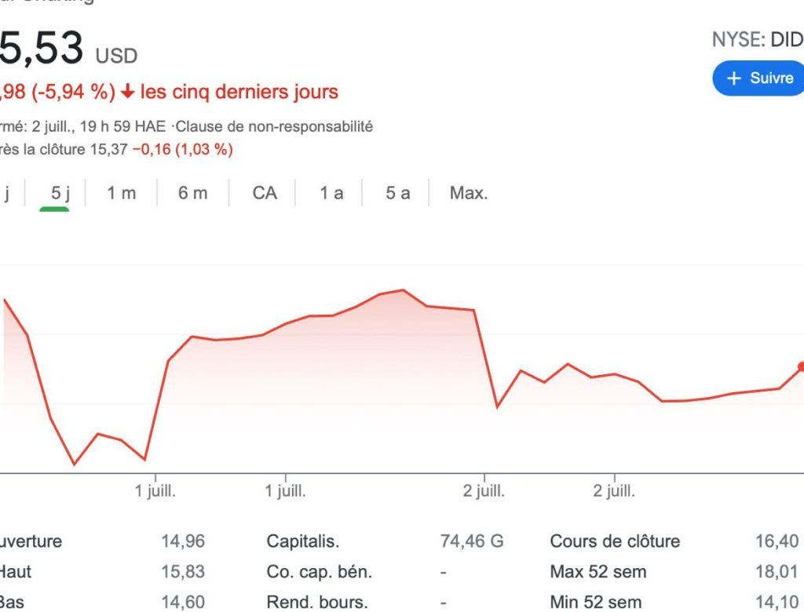Click the red endpoint dot on chart
Viewport: 804px width, 612px height.
[801, 366]
